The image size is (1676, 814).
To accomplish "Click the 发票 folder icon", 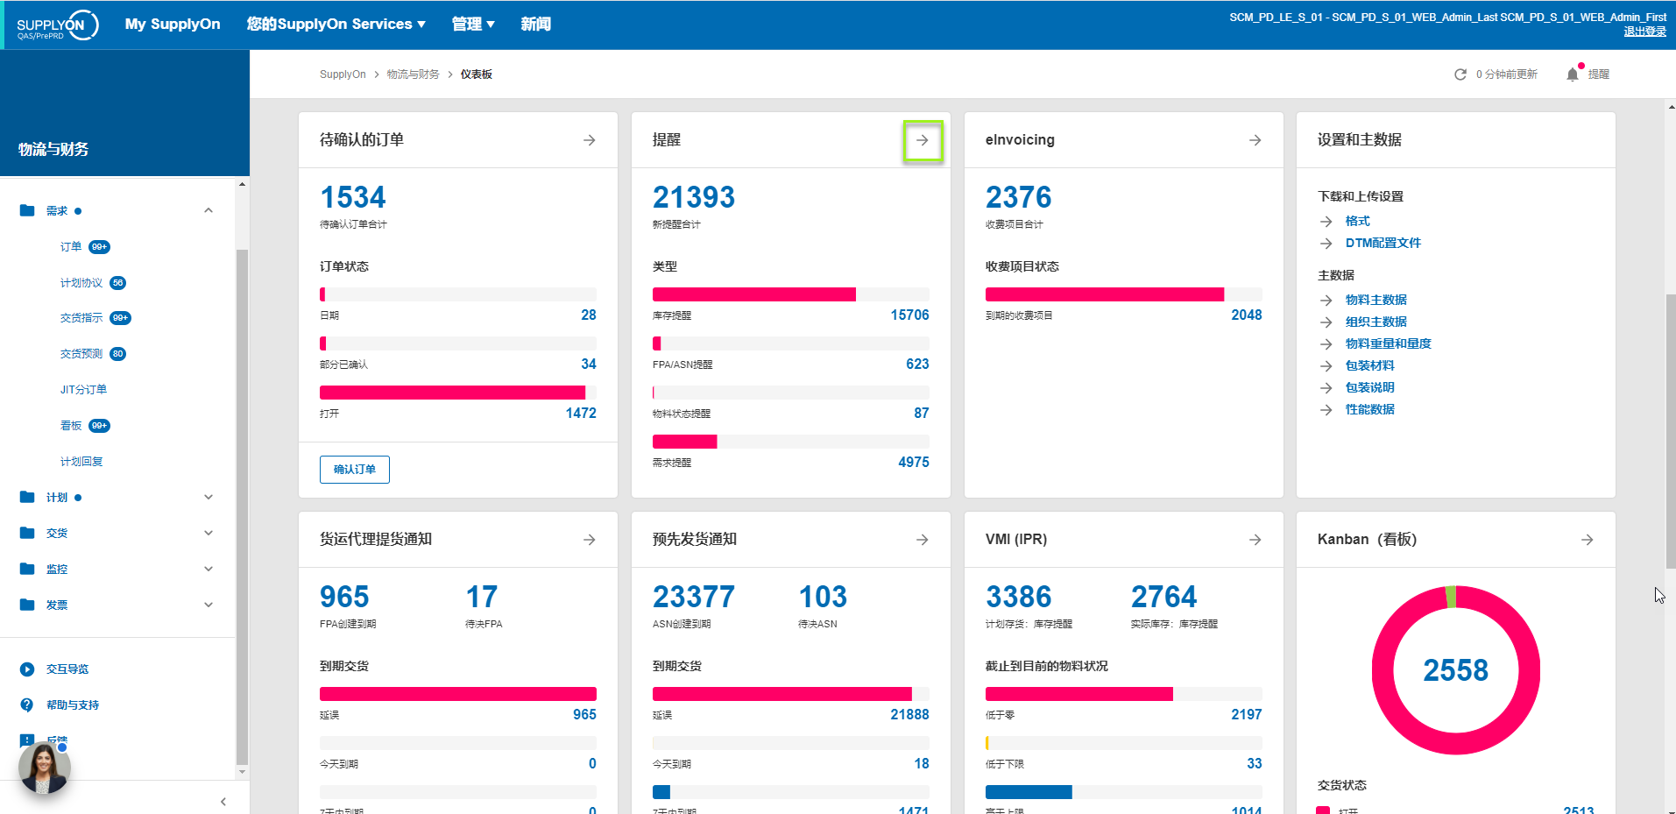I will coord(27,605).
